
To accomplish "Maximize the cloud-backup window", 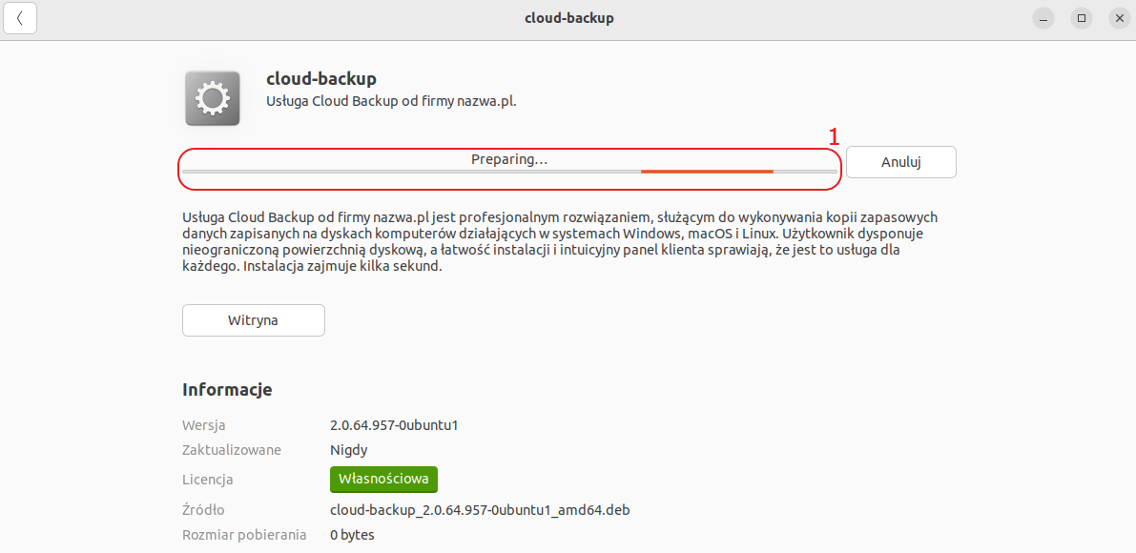I will pos(1082,19).
